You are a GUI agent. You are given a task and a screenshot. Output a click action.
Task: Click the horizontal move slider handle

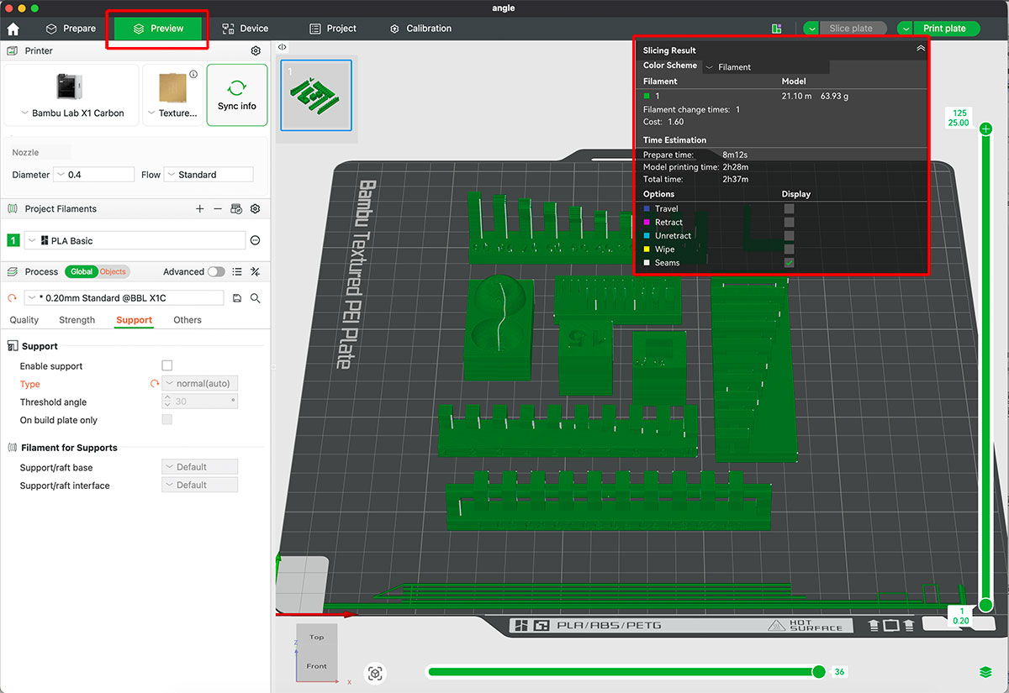point(818,672)
